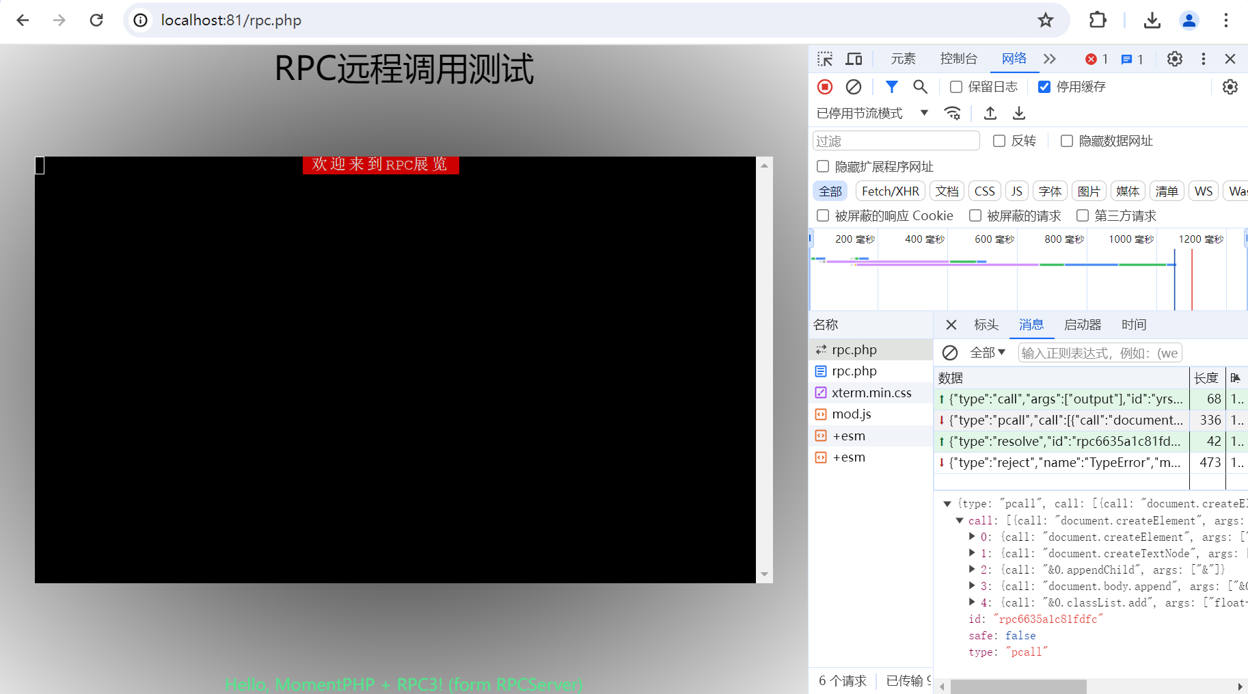The image size is (1248, 694).
Task: Enable the preserve log checkbox
Action: point(956,87)
